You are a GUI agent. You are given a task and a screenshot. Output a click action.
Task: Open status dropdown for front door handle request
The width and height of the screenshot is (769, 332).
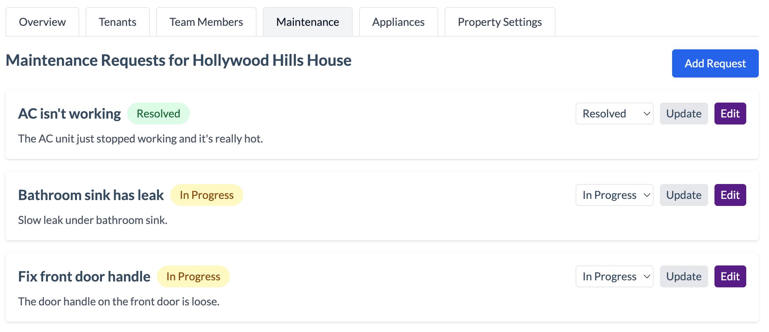[x=614, y=276]
